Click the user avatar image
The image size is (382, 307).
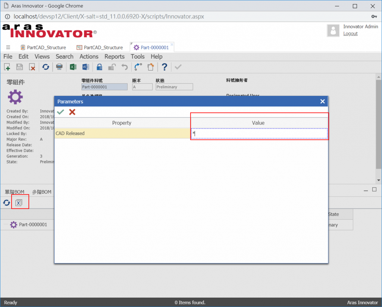(x=333, y=31)
